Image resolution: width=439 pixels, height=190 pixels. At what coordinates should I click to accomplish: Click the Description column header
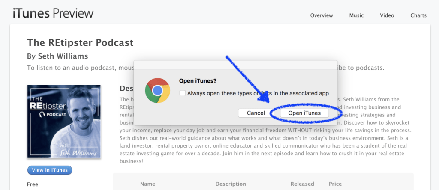[x=230, y=184]
